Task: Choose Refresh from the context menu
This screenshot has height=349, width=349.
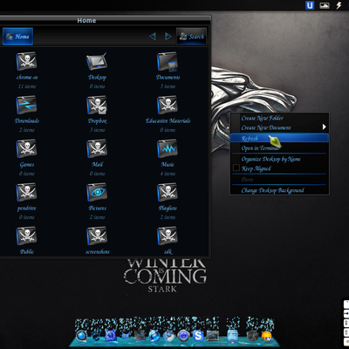Action: [x=279, y=138]
